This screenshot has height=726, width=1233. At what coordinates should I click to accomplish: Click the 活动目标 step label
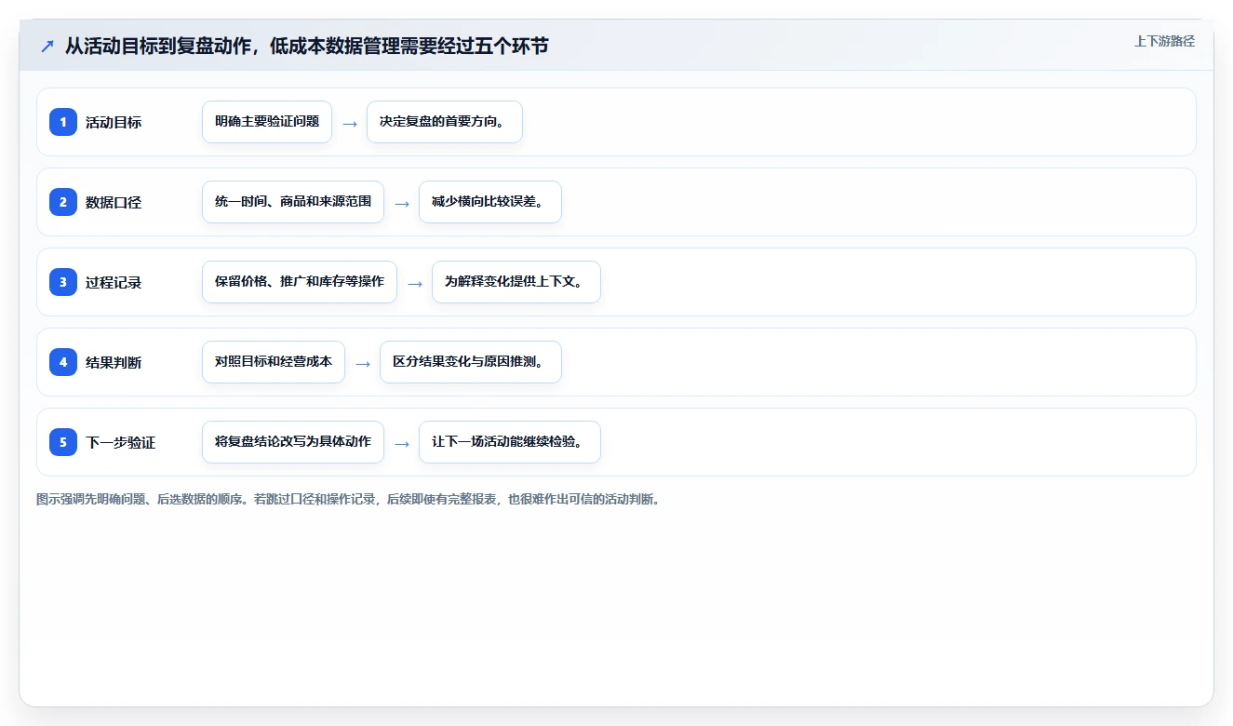point(114,122)
